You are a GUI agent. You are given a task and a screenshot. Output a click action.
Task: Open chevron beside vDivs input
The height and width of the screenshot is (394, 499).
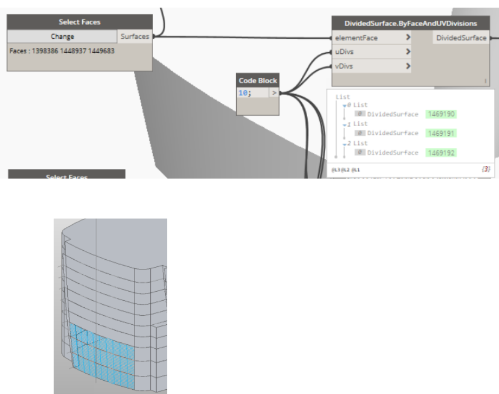pyautogui.click(x=408, y=66)
